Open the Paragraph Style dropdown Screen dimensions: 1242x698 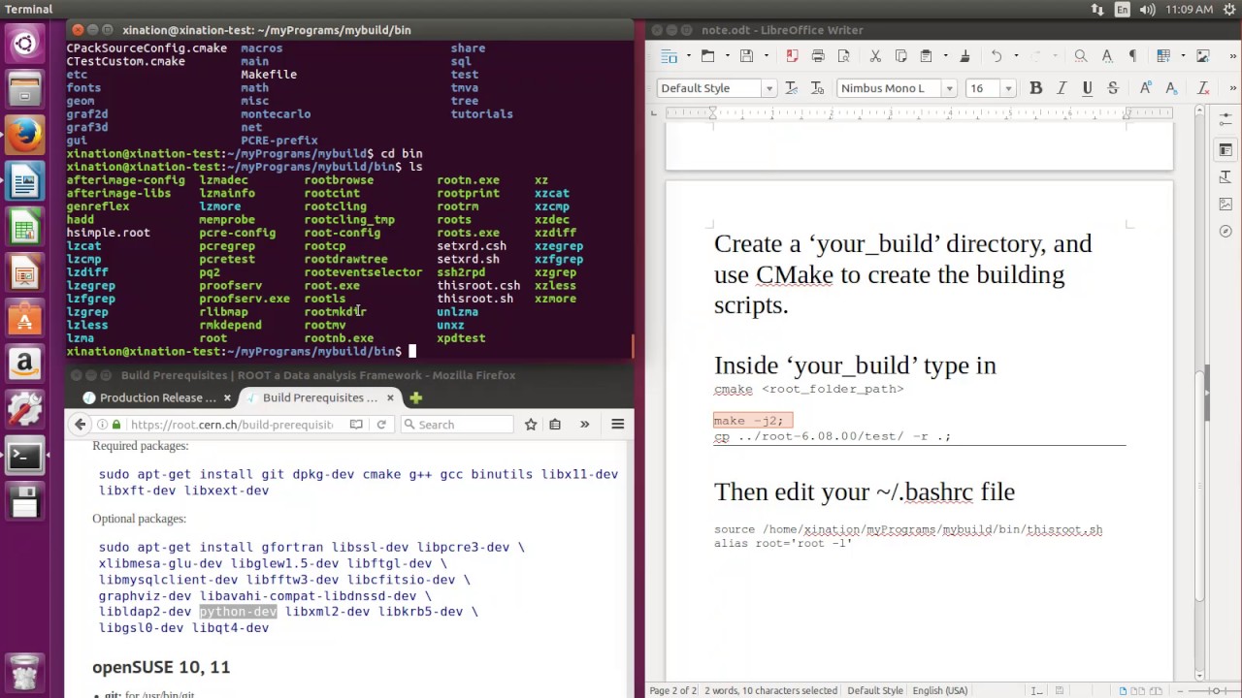(x=768, y=88)
